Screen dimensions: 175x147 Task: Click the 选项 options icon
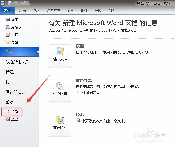point(8,111)
